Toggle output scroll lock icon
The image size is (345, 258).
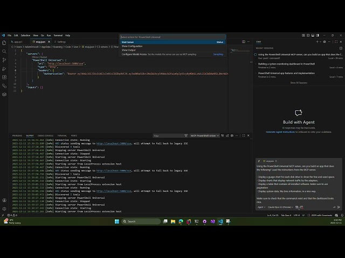[227, 135]
